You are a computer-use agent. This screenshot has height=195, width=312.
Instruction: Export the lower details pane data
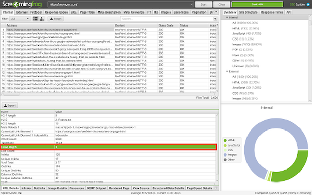tap(9, 105)
